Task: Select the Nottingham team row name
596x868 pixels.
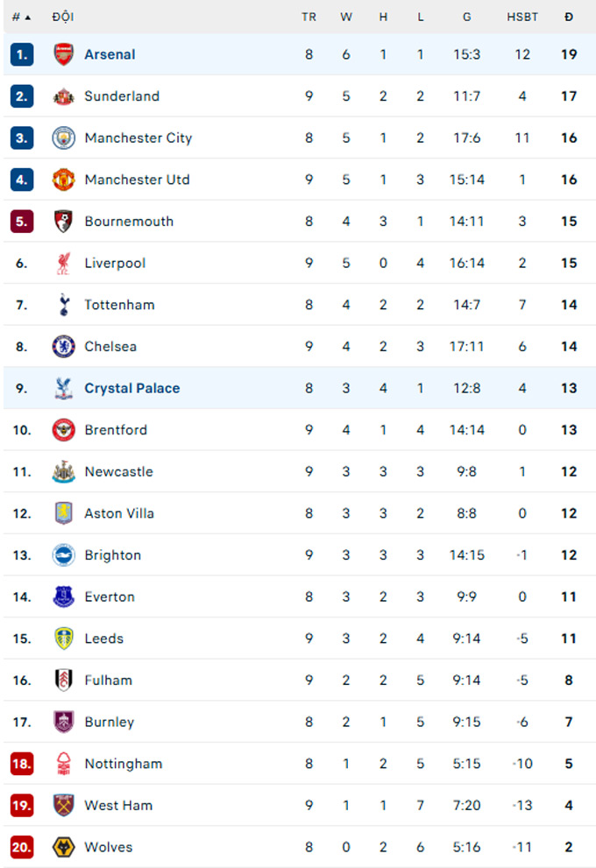Action: tap(123, 764)
